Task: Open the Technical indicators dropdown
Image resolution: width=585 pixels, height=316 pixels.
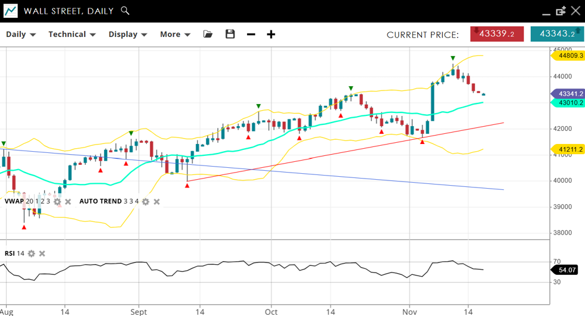Action: click(72, 35)
